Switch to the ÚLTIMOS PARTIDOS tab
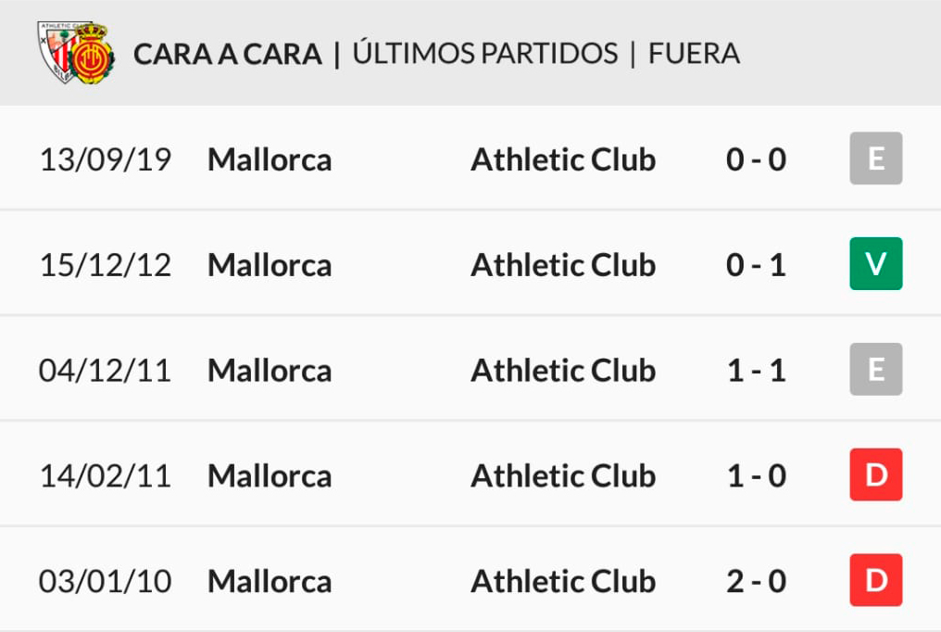941x632 pixels. 485,53
